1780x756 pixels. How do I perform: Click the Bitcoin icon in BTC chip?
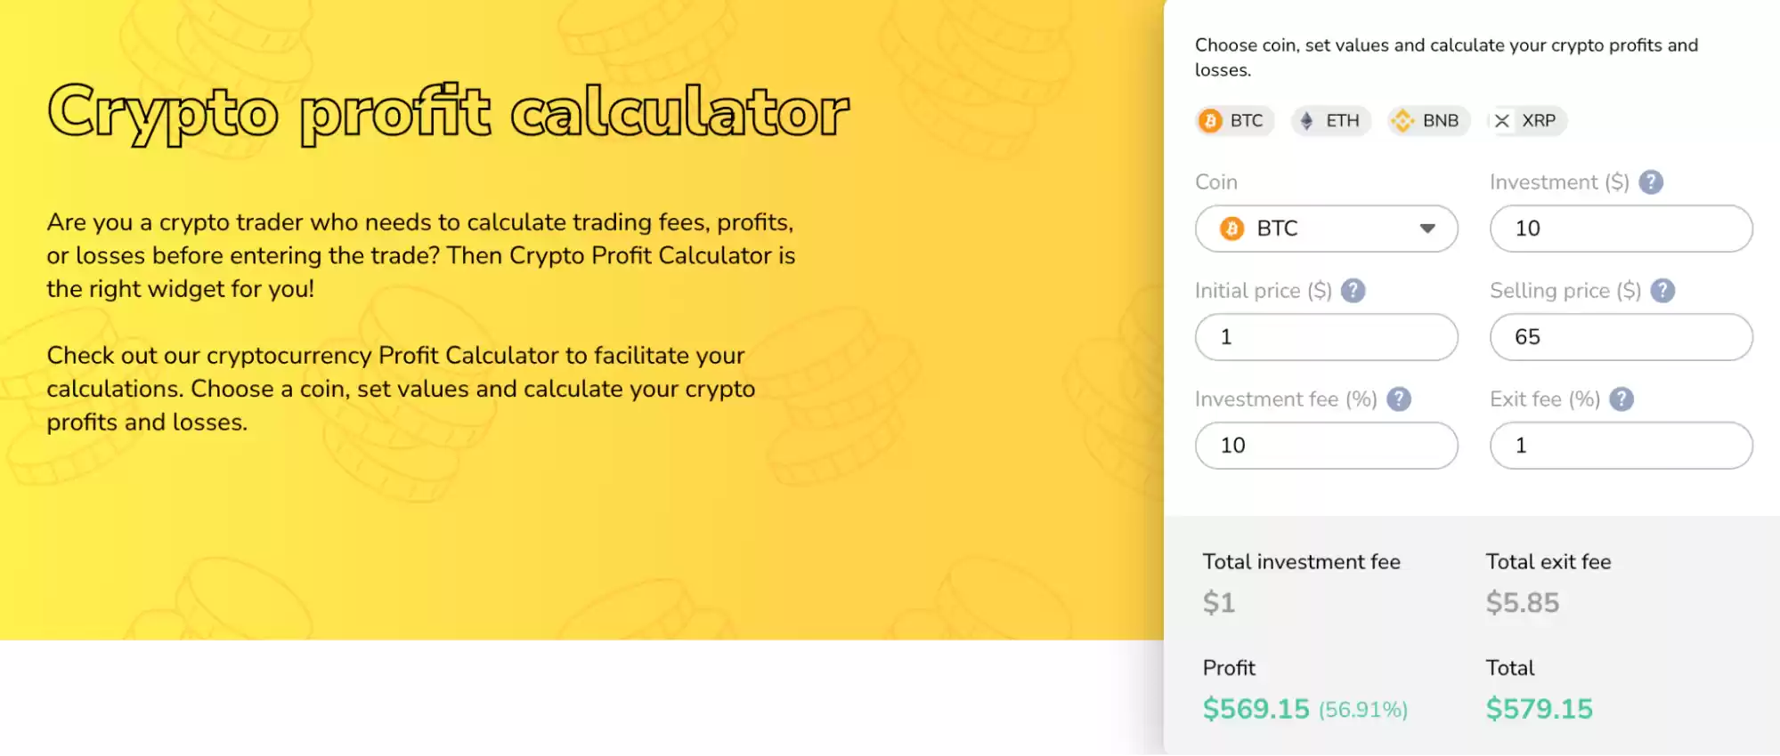coord(1210,121)
